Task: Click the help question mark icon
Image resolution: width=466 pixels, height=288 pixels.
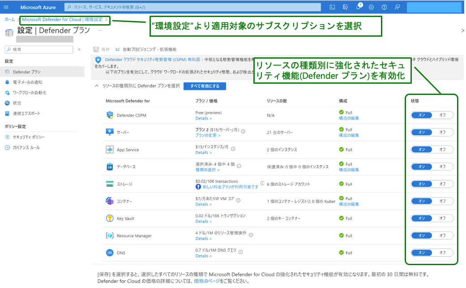Action: point(384,7)
